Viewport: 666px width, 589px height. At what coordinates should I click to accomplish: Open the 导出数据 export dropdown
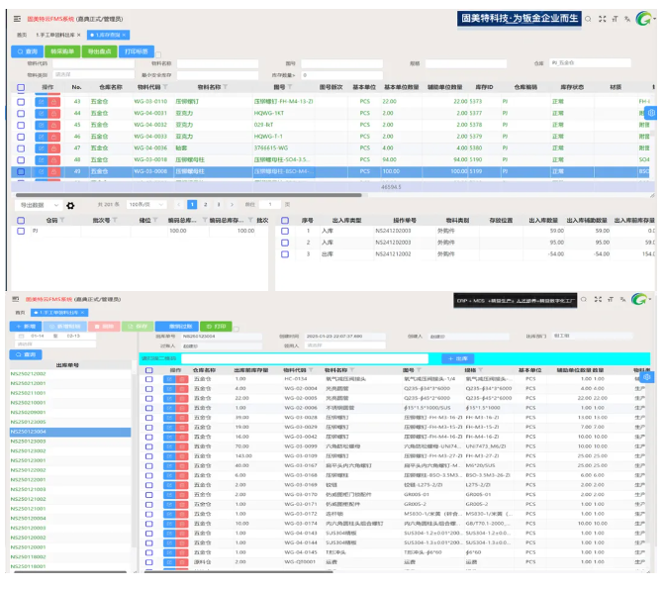tap(36, 205)
